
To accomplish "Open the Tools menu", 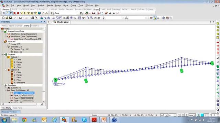I will click(x=81, y=5).
